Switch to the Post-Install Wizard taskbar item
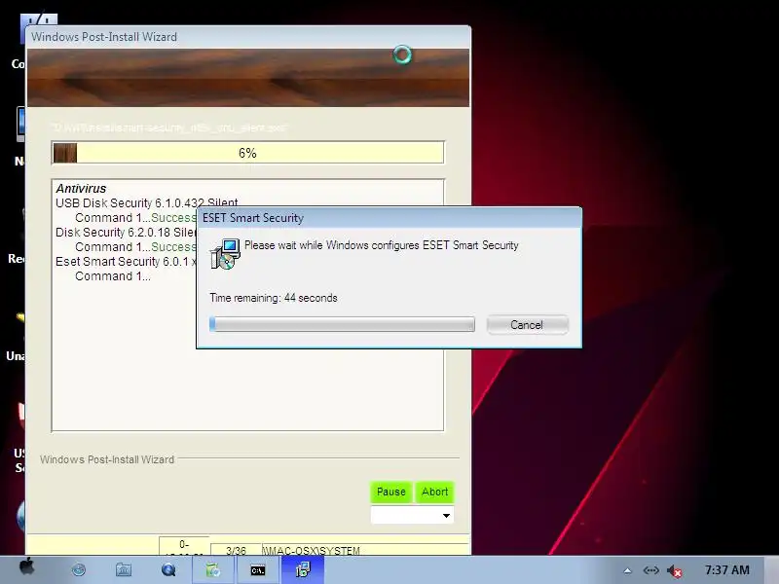Screen dimensions: 779x584 [213, 569]
